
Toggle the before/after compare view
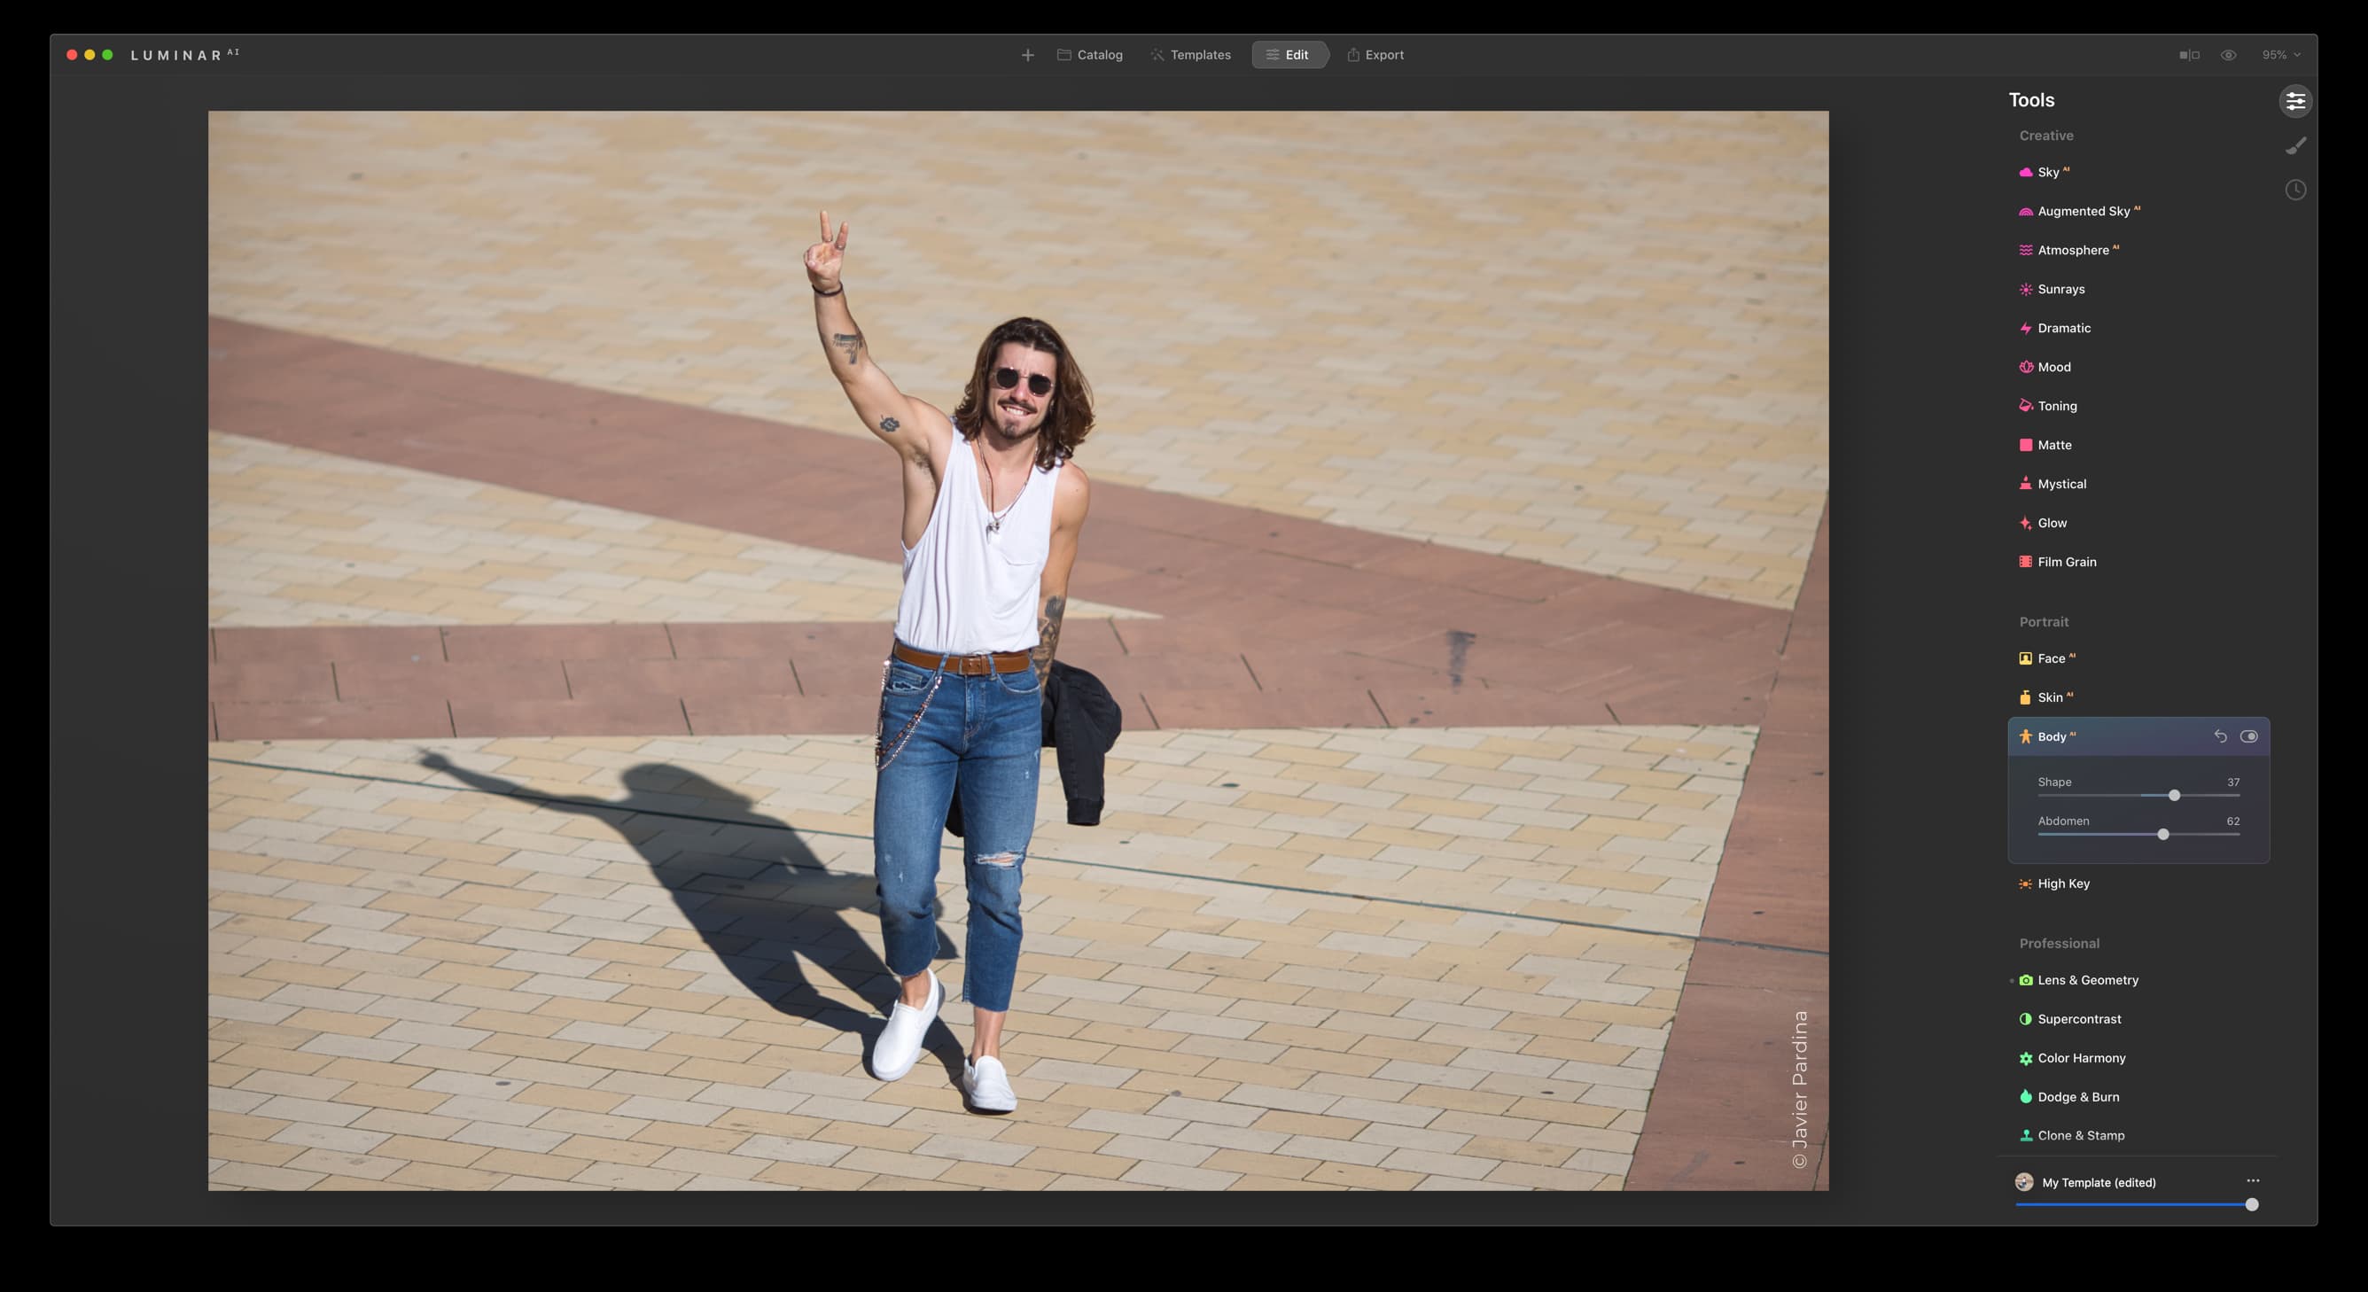click(x=2189, y=55)
